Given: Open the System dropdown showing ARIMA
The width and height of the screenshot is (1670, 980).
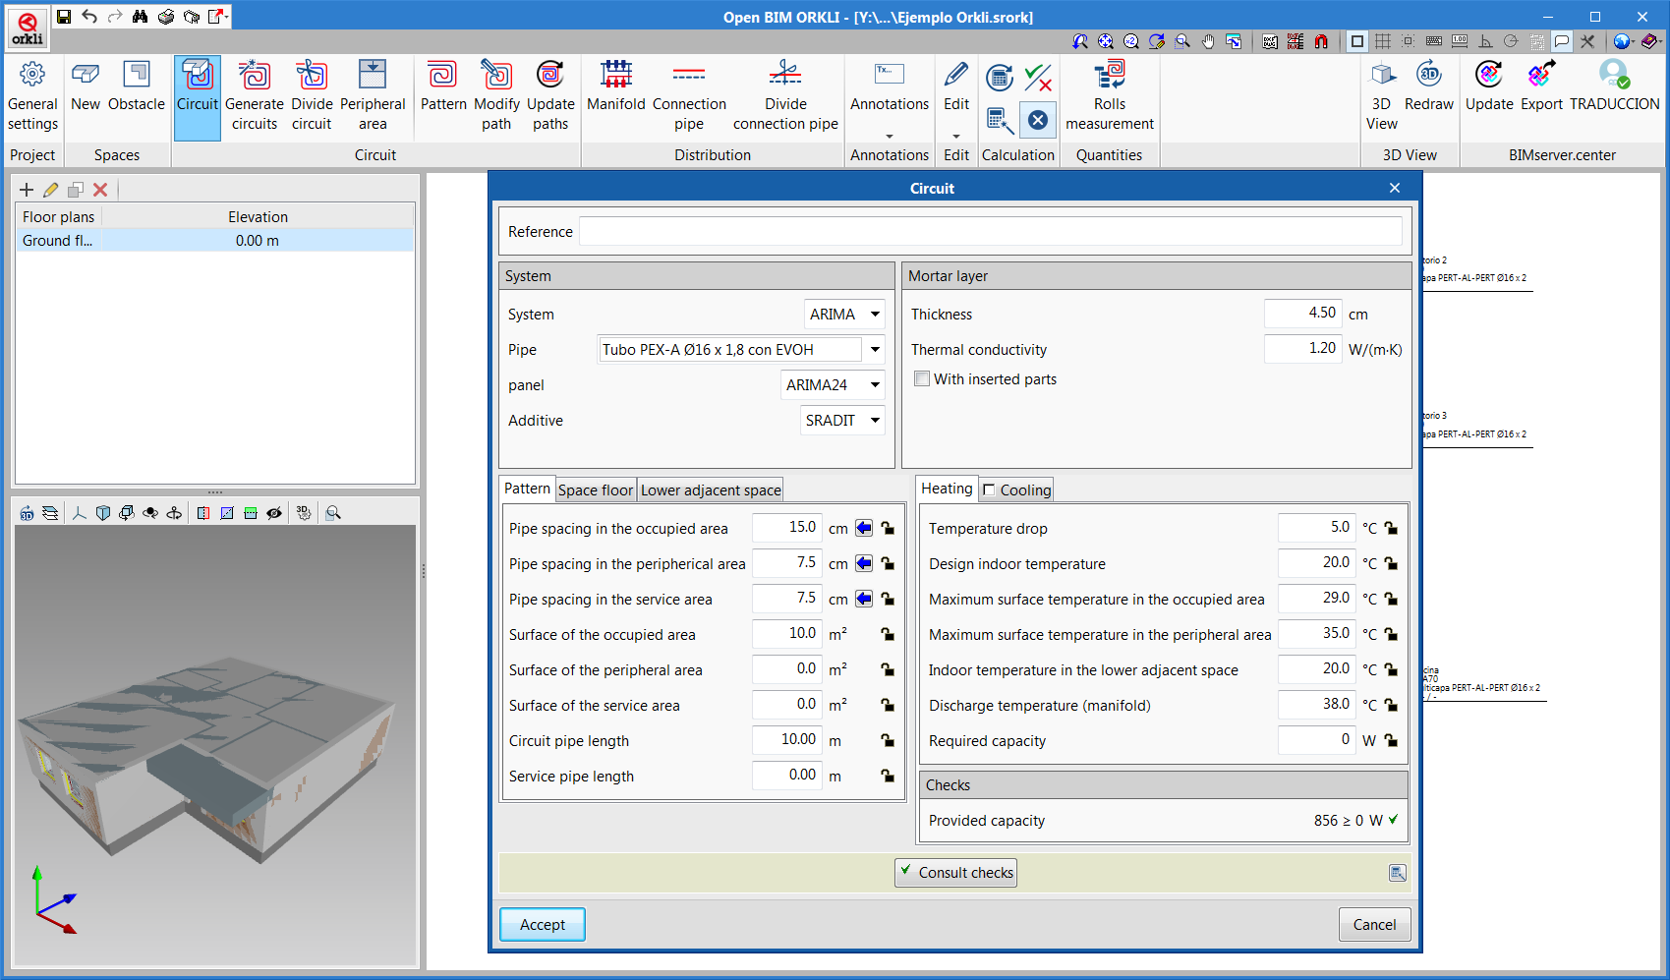Looking at the screenshot, I should point(843,314).
